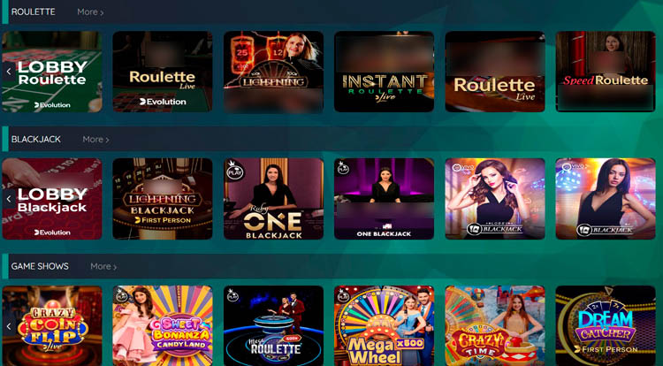Click the left arrow on the Roulette row
663x366 pixels.
[9, 72]
